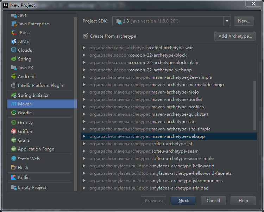Click the JBoss icon in sidebar
The height and width of the screenshot is (212, 264).
(14, 33)
